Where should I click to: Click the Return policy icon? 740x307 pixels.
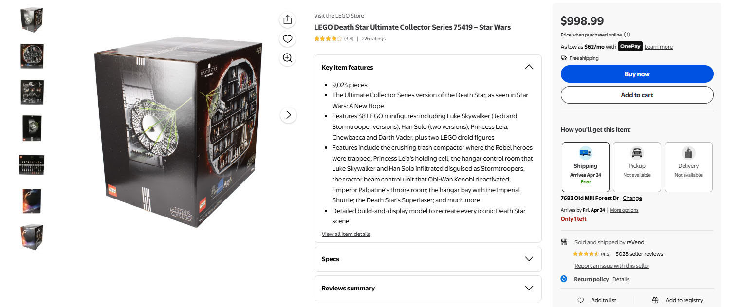pyautogui.click(x=564, y=279)
